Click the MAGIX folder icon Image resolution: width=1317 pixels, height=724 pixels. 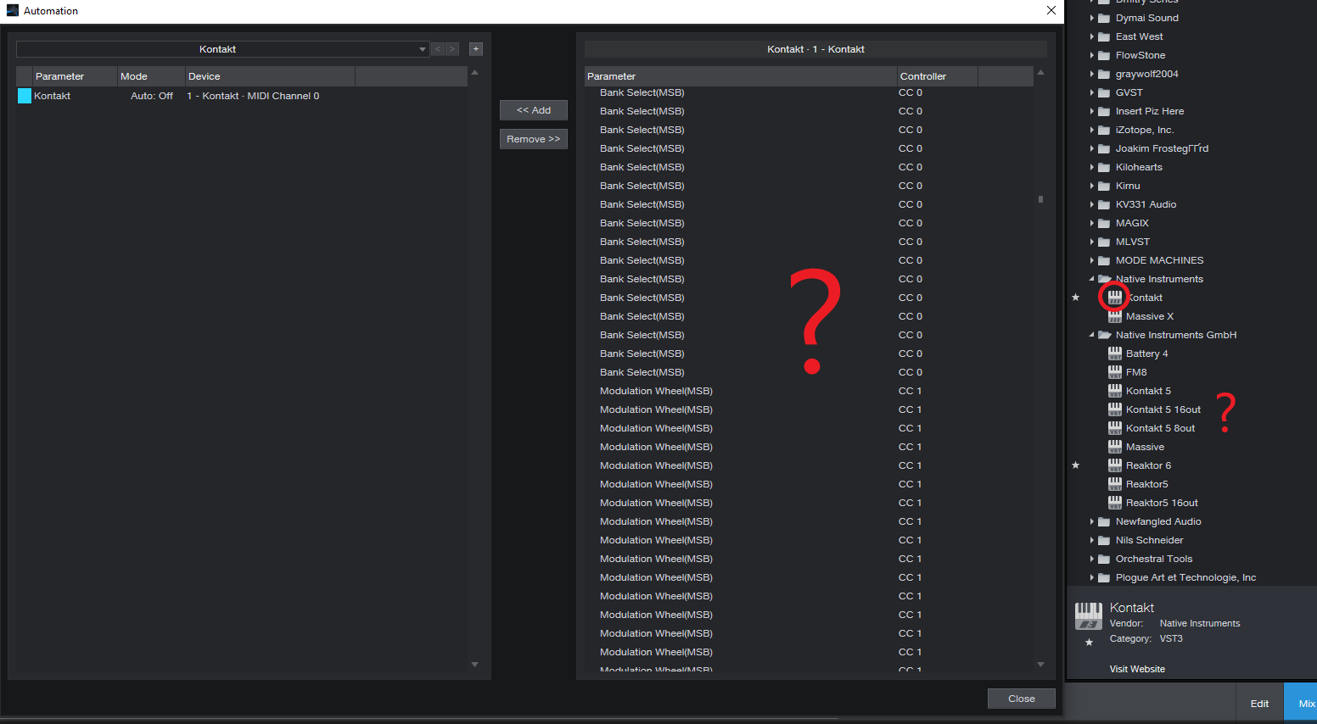[x=1104, y=223]
